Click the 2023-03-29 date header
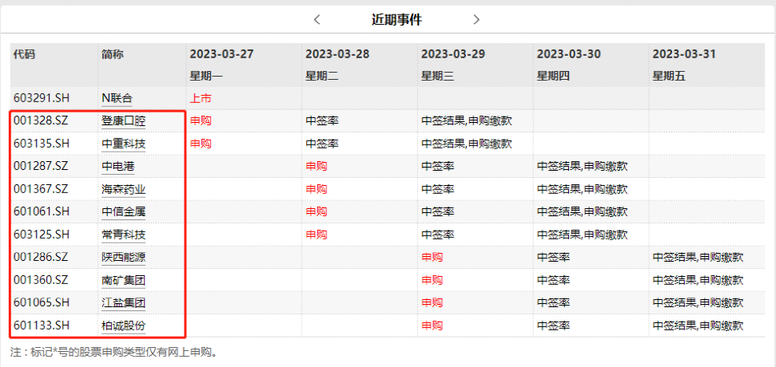The height and width of the screenshot is (367, 776). click(453, 54)
